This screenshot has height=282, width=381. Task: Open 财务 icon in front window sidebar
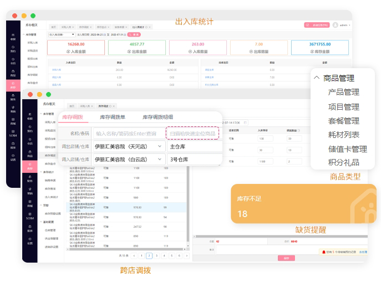tap(29, 178)
